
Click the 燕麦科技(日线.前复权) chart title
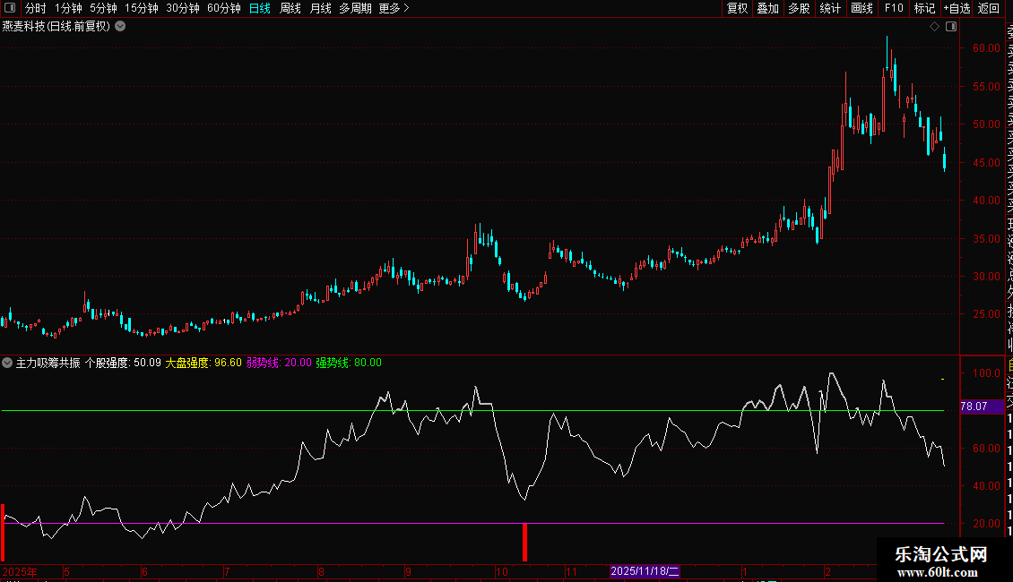click(x=56, y=27)
